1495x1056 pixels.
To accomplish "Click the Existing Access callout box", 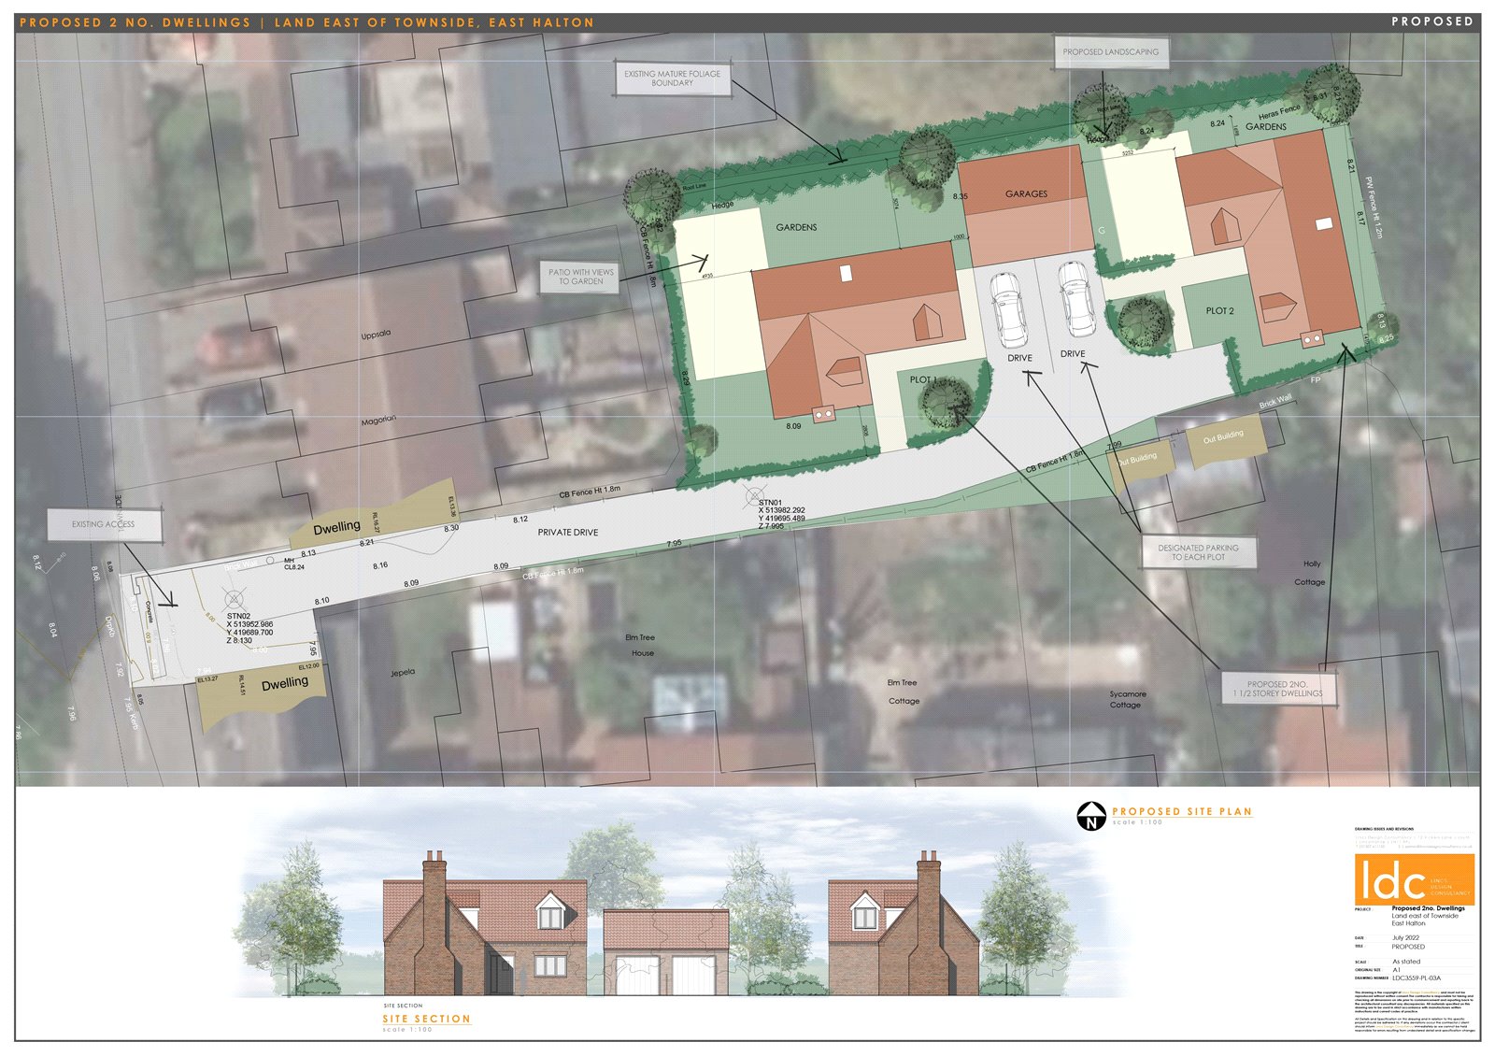I will (x=104, y=524).
